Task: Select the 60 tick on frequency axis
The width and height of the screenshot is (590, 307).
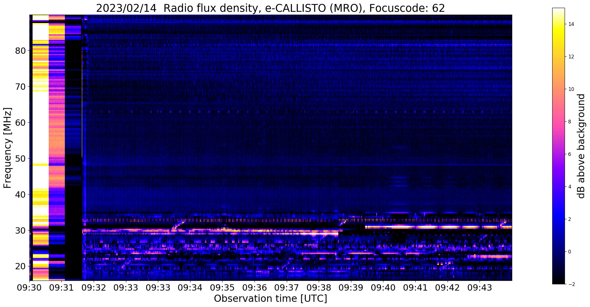Action: click(20, 123)
